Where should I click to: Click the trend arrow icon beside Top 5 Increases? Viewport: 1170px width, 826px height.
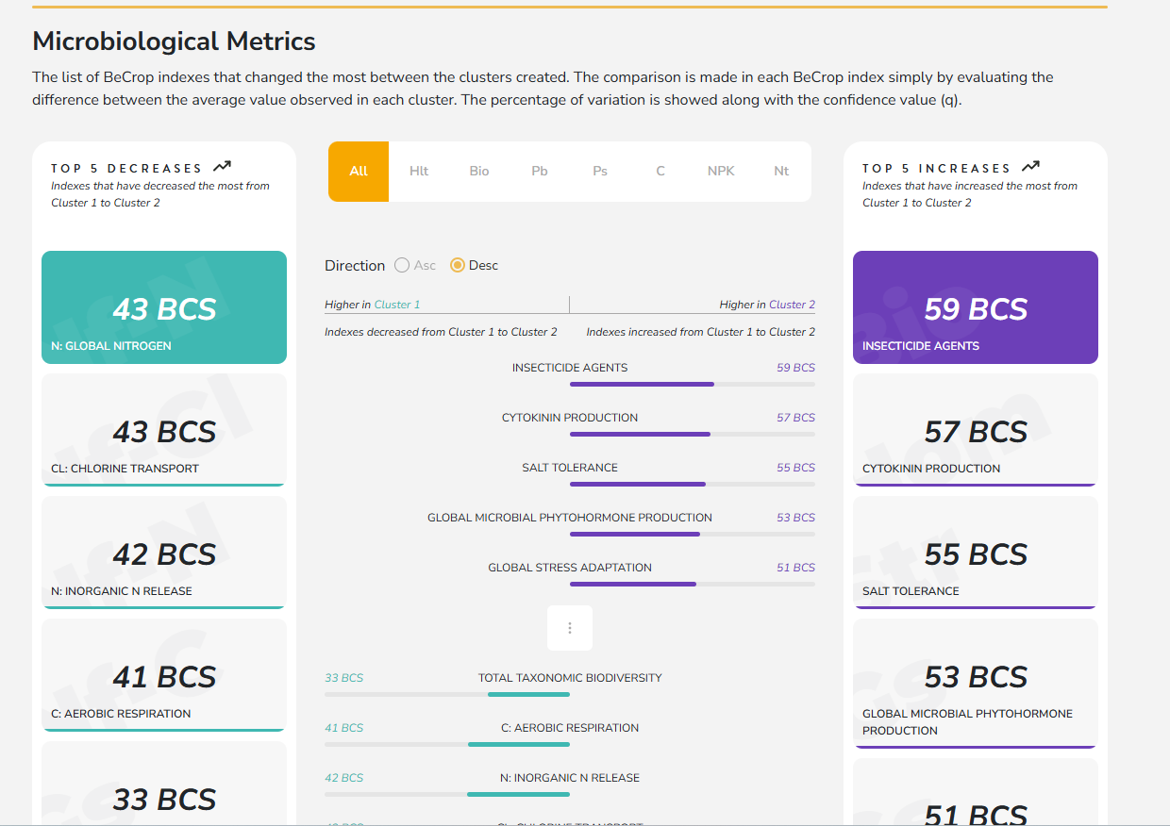point(1030,167)
